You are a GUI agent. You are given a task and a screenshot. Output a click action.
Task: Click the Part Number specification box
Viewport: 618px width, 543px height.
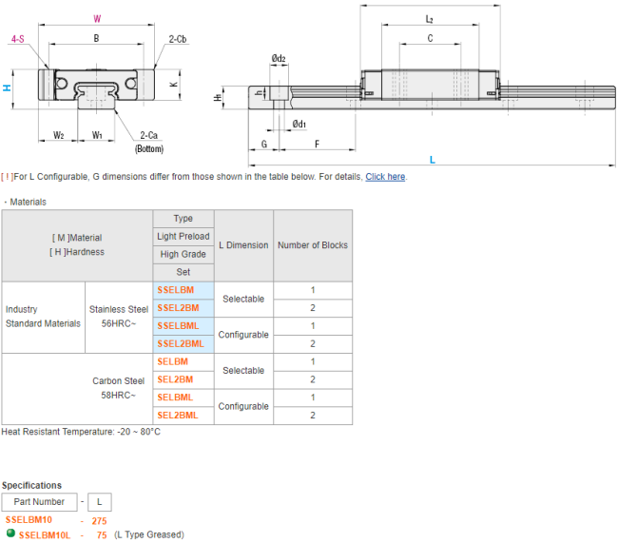(39, 501)
